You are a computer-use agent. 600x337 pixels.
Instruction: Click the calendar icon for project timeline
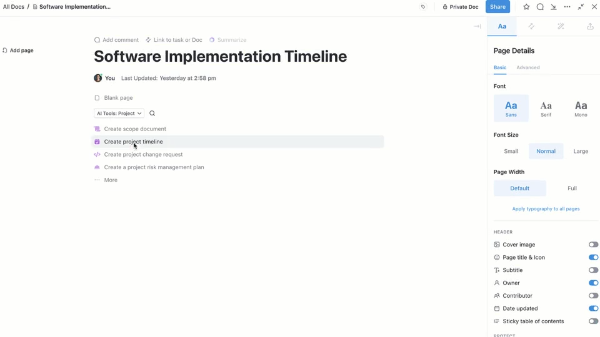point(97,142)
